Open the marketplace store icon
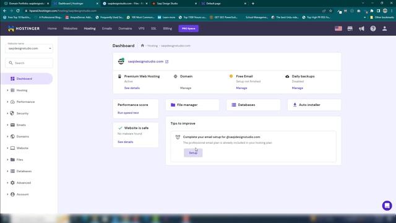Viewport: 396px width, 223px height. 350,28
